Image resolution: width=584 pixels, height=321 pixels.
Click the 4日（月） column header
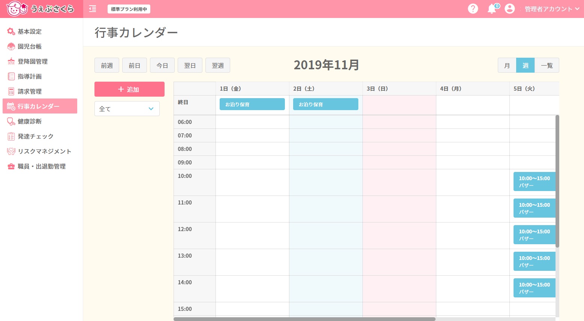click(x=473, y=89)
